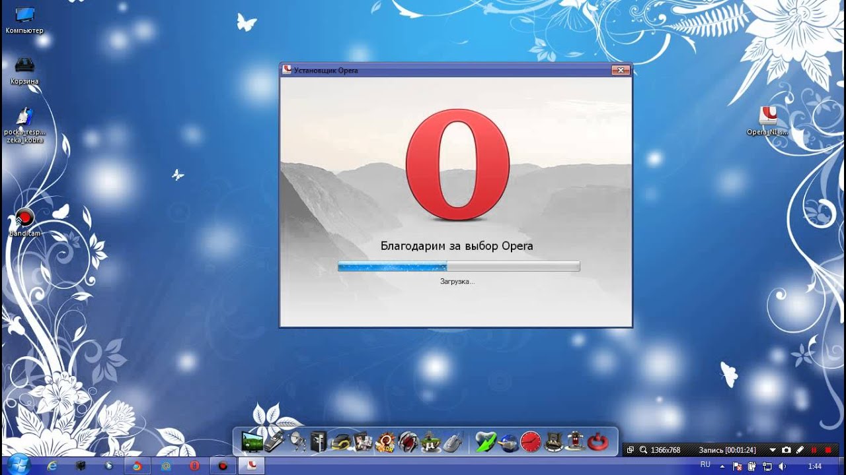
Task: Open the volume speaker tray icon
Action: pos(783,466)
